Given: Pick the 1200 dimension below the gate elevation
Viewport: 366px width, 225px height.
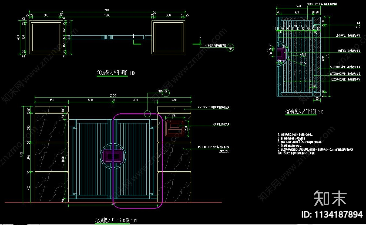Looking at the screenshot, I should (113, 203).
